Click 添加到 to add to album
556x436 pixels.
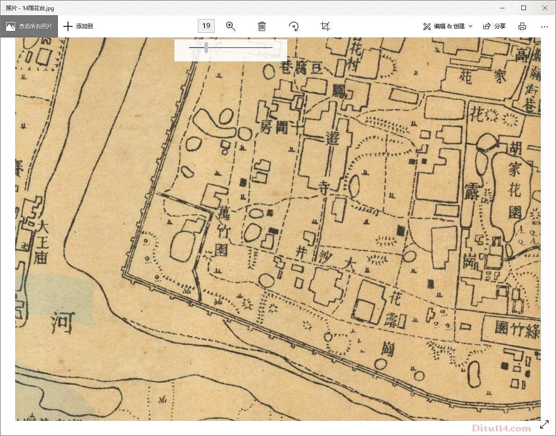[x=78, y=26]
